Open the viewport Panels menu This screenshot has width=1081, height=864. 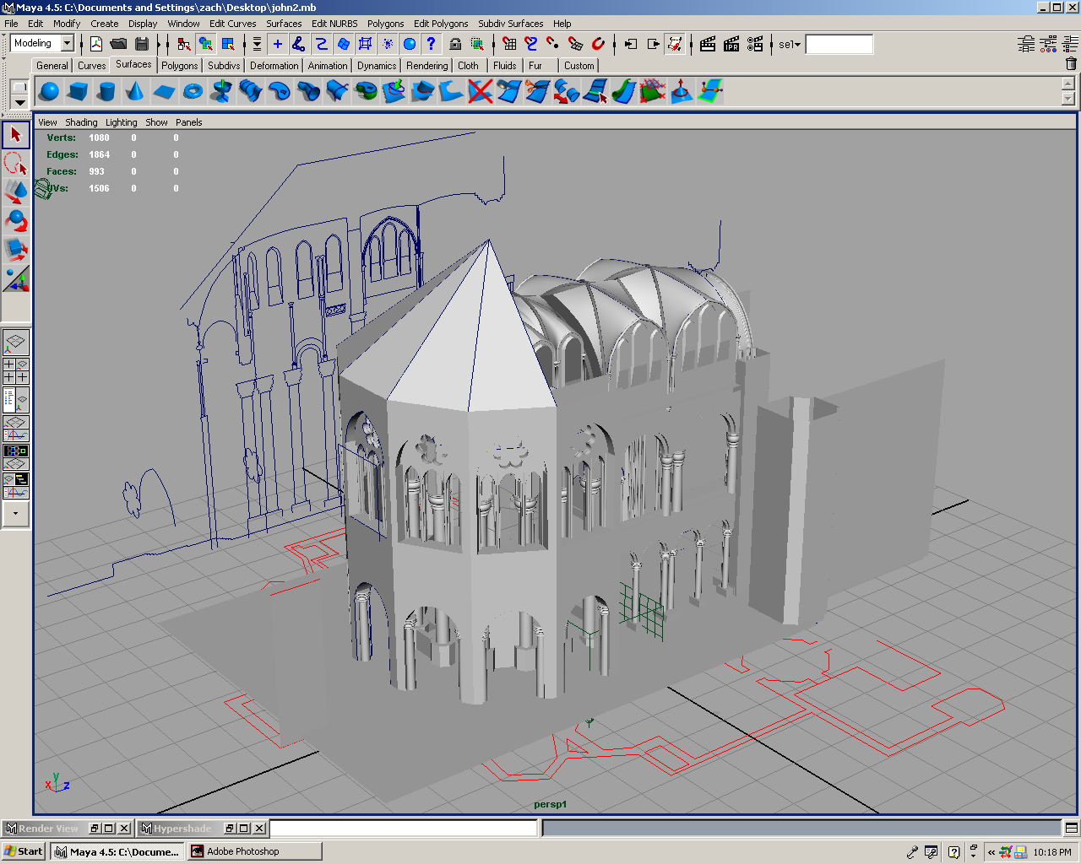click(x=189, y=122)
